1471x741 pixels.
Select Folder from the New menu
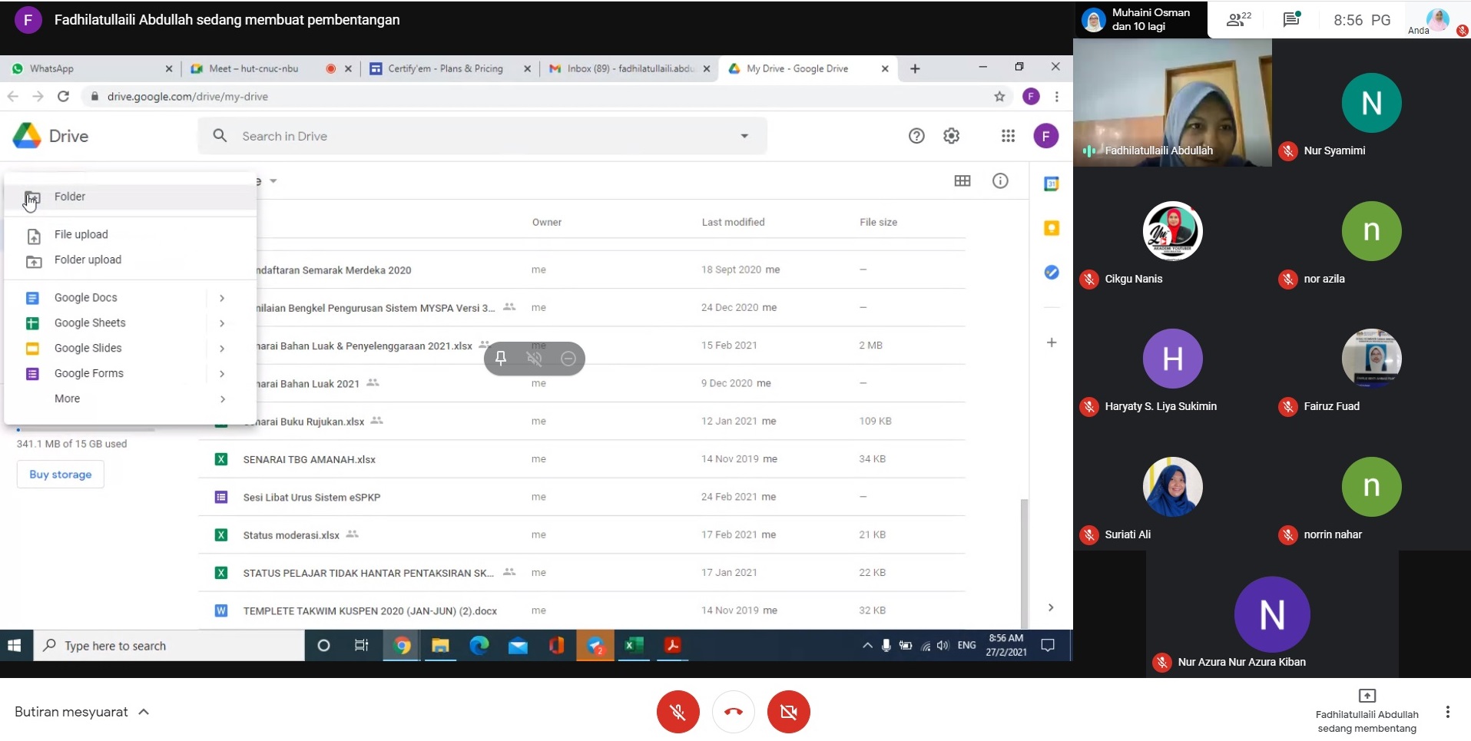click(70, 197)
